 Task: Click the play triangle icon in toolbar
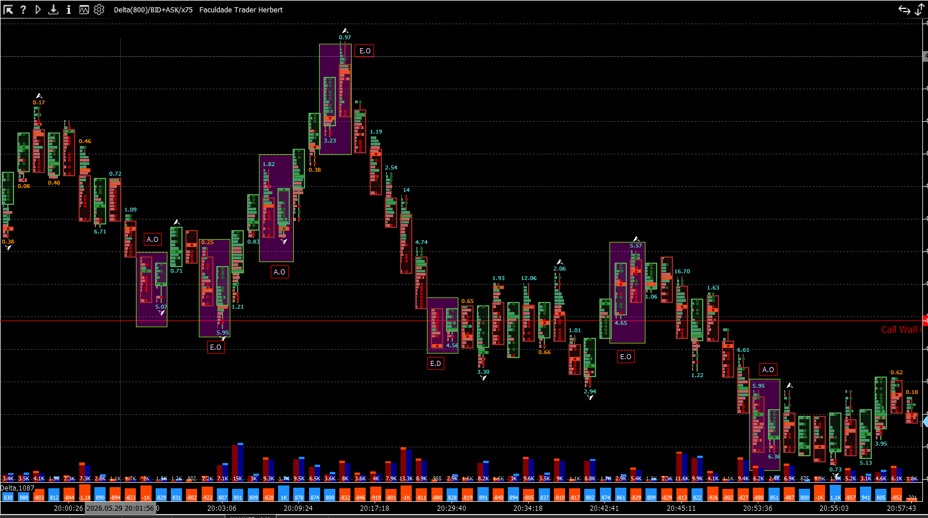[x=38, y=10]
